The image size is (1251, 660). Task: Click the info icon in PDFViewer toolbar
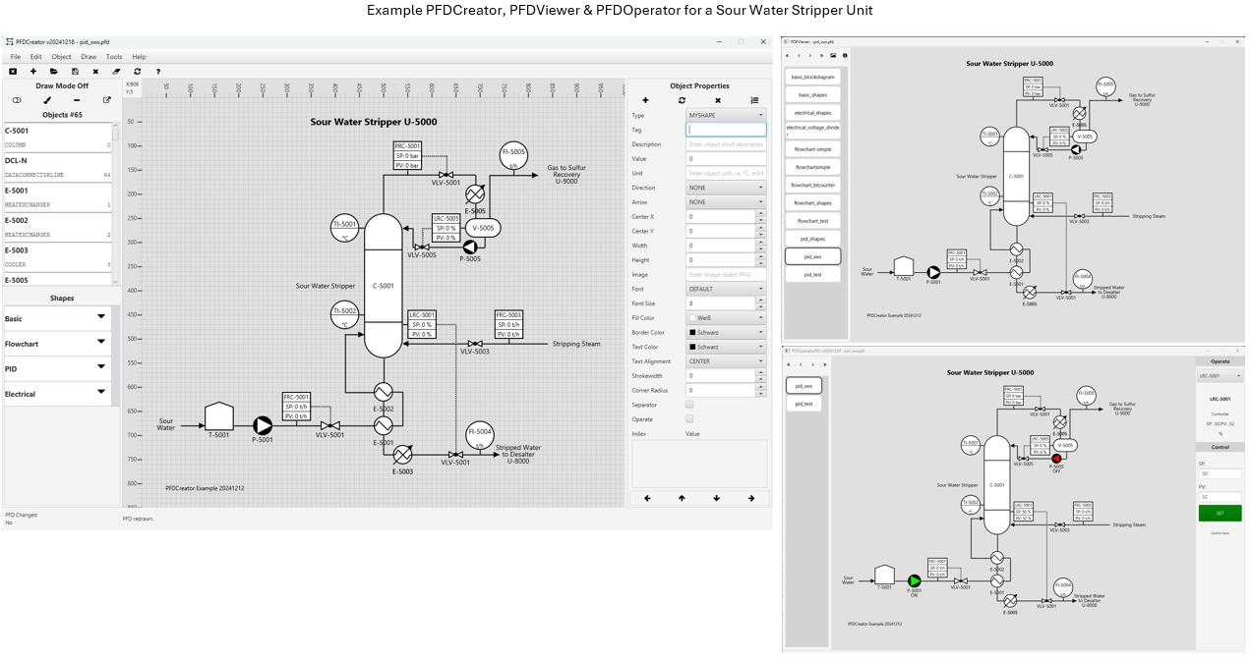click(x=845, y=56)
